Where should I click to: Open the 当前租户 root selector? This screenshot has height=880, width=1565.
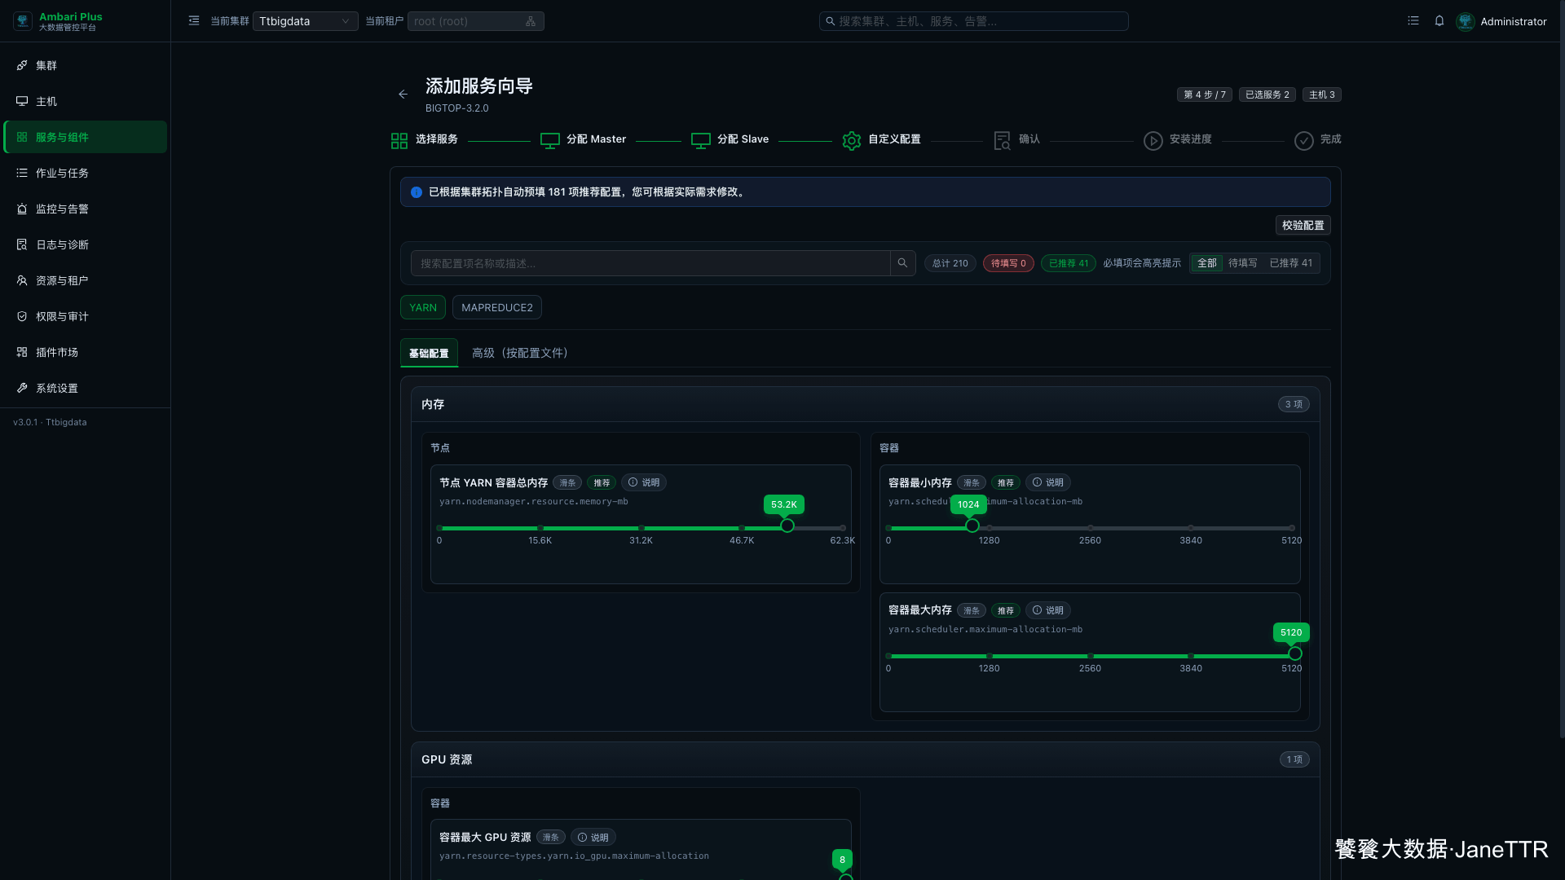(x=475, y=21)
